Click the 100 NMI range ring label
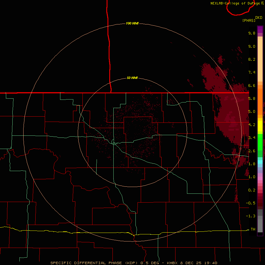This screenshot has height=265, width=265. [132, 23]
